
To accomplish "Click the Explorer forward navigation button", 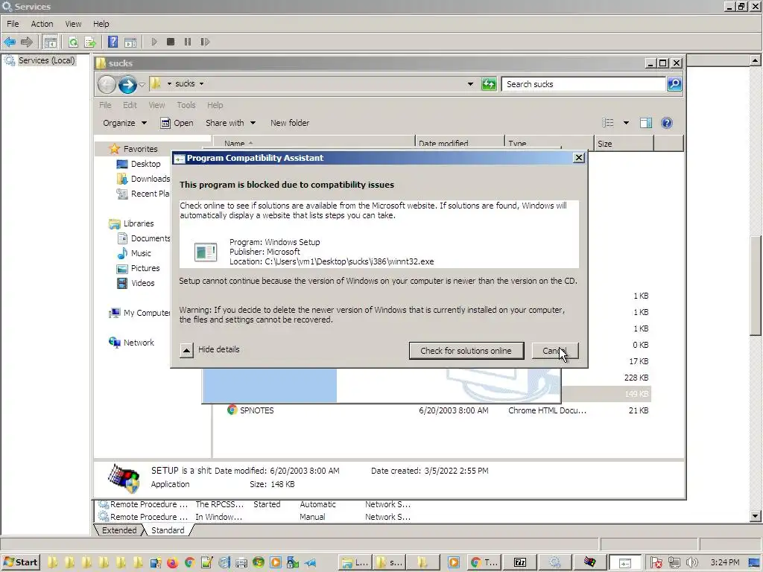I will pyautogui.click(x=127, y=85).
